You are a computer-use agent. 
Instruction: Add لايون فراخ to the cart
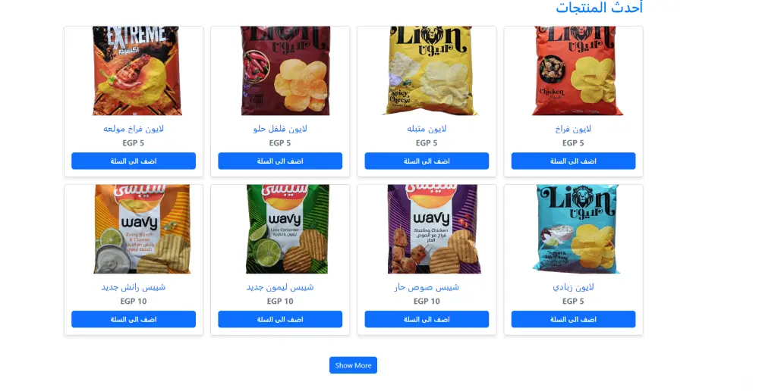pos(574,161)
